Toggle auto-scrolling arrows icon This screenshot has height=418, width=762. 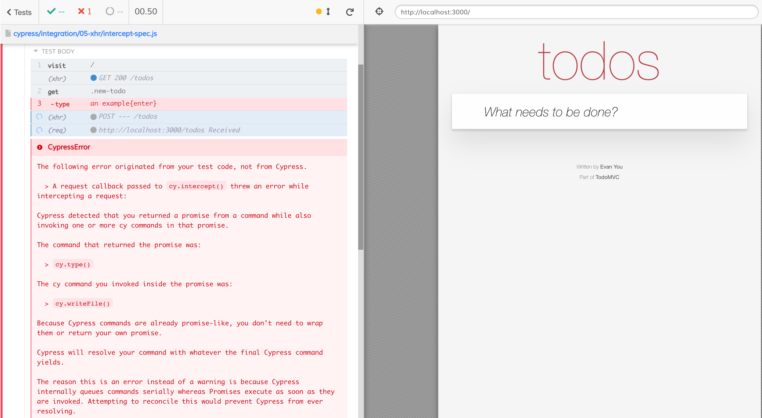coord(328,12)
